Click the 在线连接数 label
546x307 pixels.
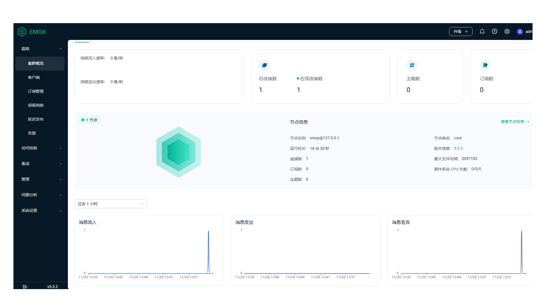point(311,79)
